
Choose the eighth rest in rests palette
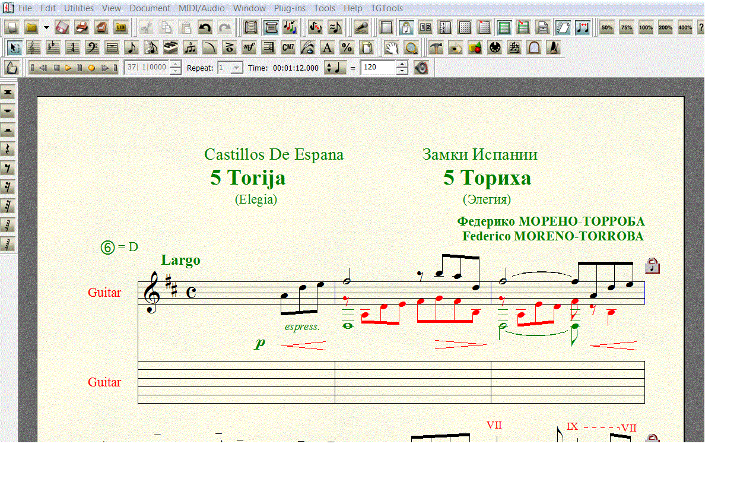click(x=8, y=168)
